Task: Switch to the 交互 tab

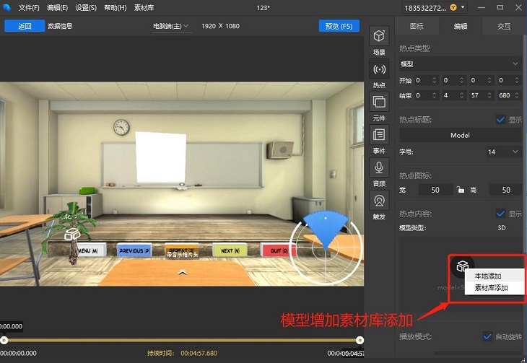Action: point(503,27)
